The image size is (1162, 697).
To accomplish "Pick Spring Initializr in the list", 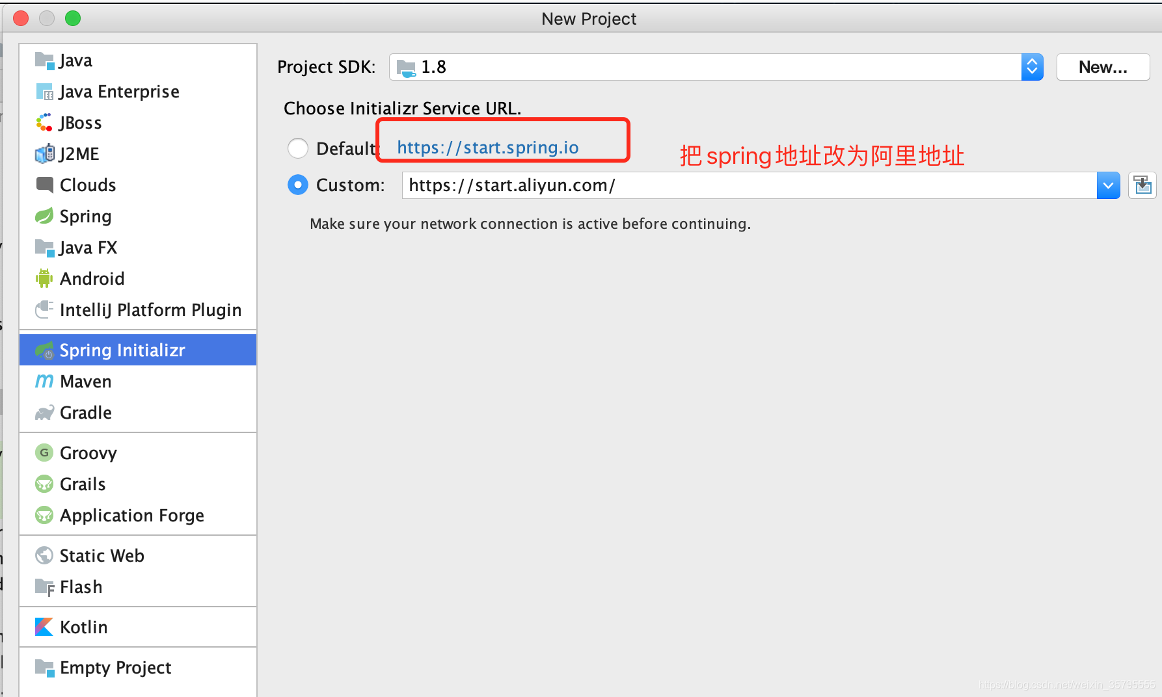I will (138, 350).
